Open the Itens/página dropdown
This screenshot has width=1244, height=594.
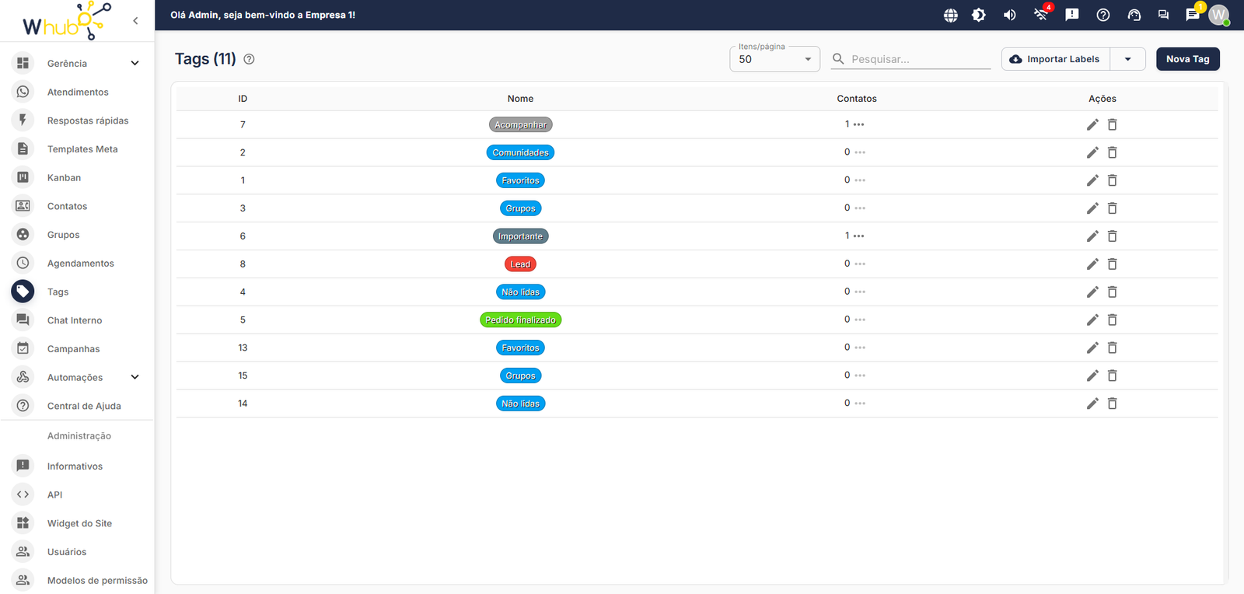coord(774,59)
